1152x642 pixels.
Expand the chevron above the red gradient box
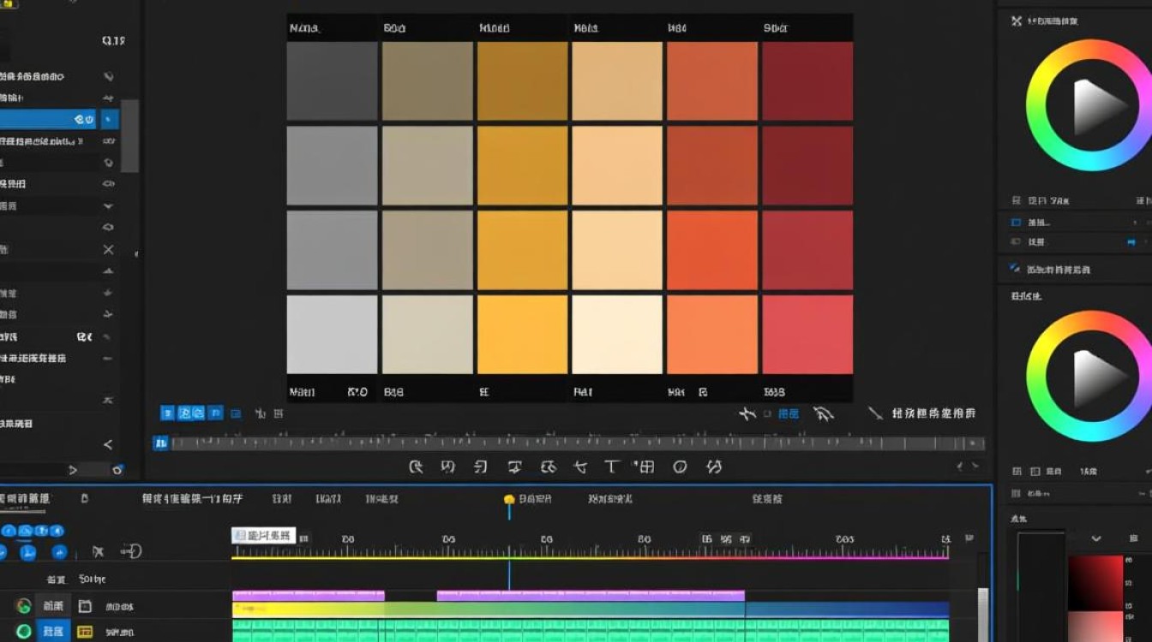[x=1096, y=539]
